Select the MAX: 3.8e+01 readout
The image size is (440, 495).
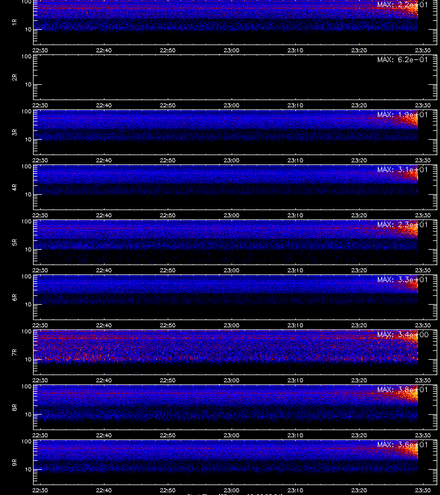[403, 389]
